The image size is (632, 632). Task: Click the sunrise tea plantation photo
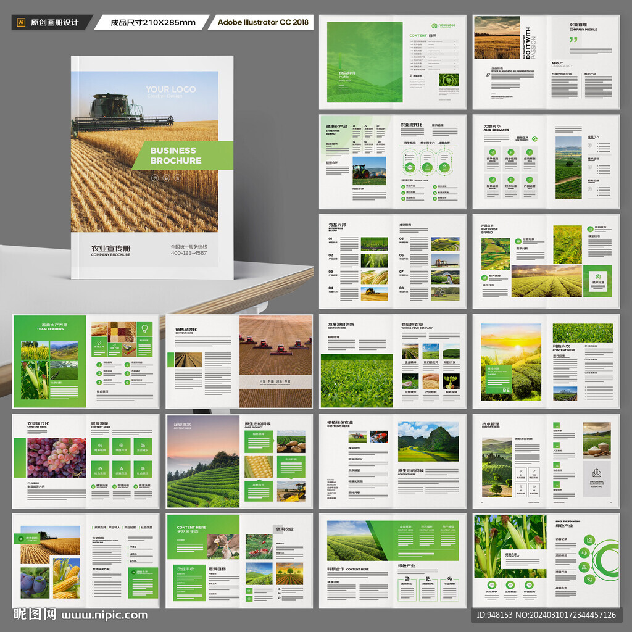(x=510, y=362)
